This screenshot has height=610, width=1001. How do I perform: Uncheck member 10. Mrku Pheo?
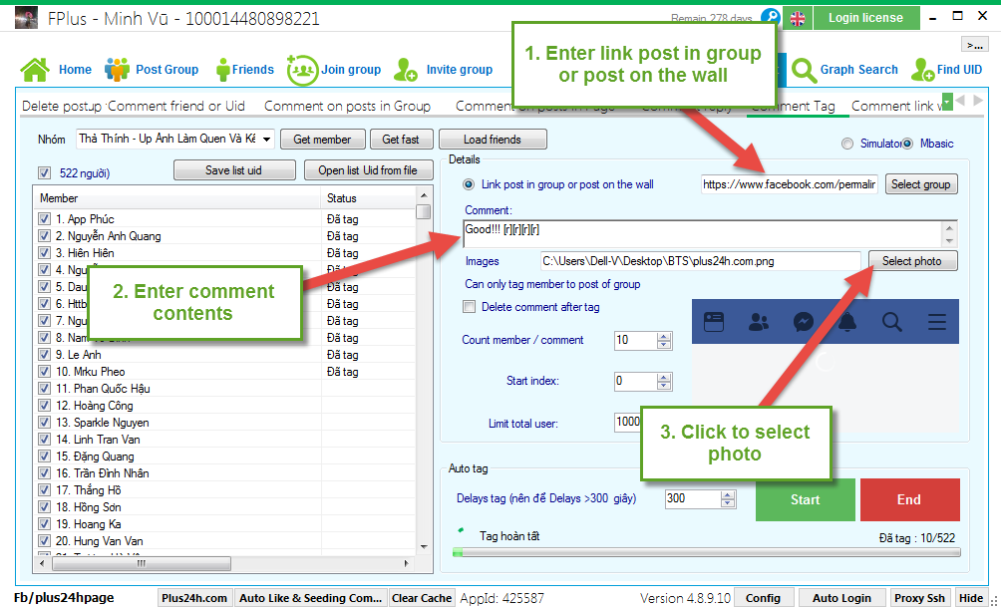point(44,372)
